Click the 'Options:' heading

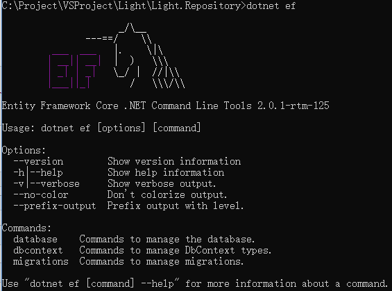click(x=24, y=150)
